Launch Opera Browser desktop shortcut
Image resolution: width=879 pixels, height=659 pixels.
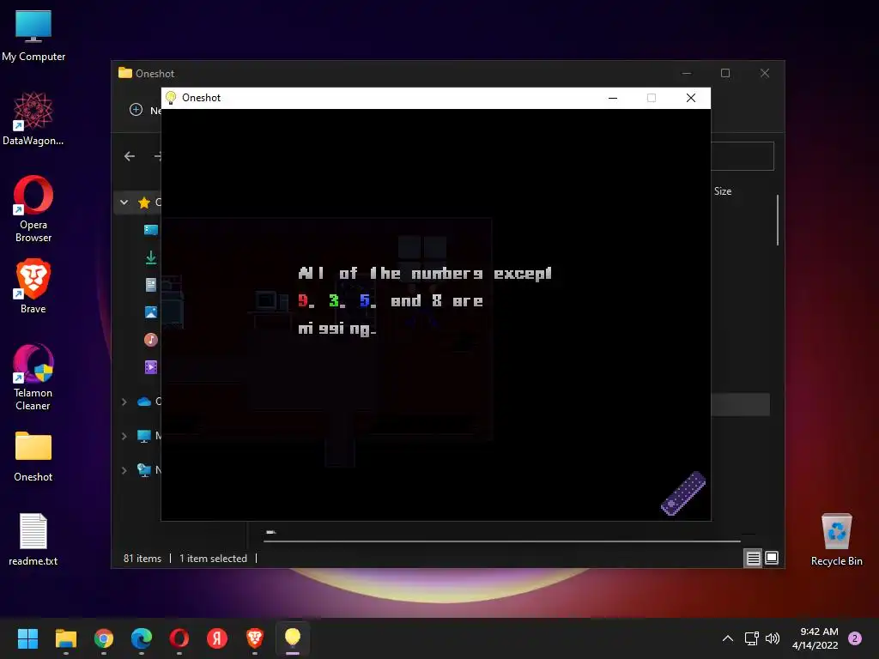33,209
